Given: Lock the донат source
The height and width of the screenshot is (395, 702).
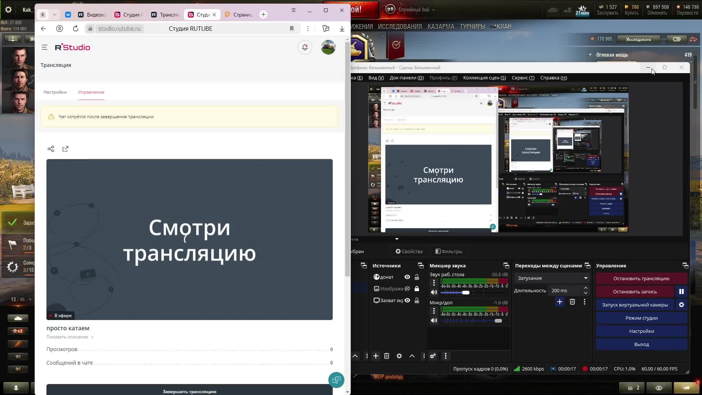Looking at the screenshot, I should (417, 277).
